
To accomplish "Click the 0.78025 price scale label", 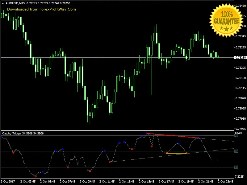I will click(x=241, y=109).
